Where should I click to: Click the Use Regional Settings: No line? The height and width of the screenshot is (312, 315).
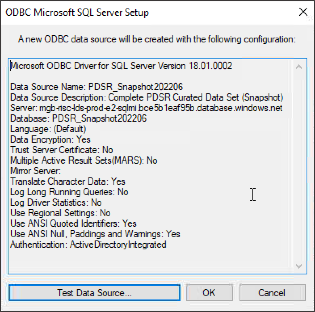click(x=60, y=213)
